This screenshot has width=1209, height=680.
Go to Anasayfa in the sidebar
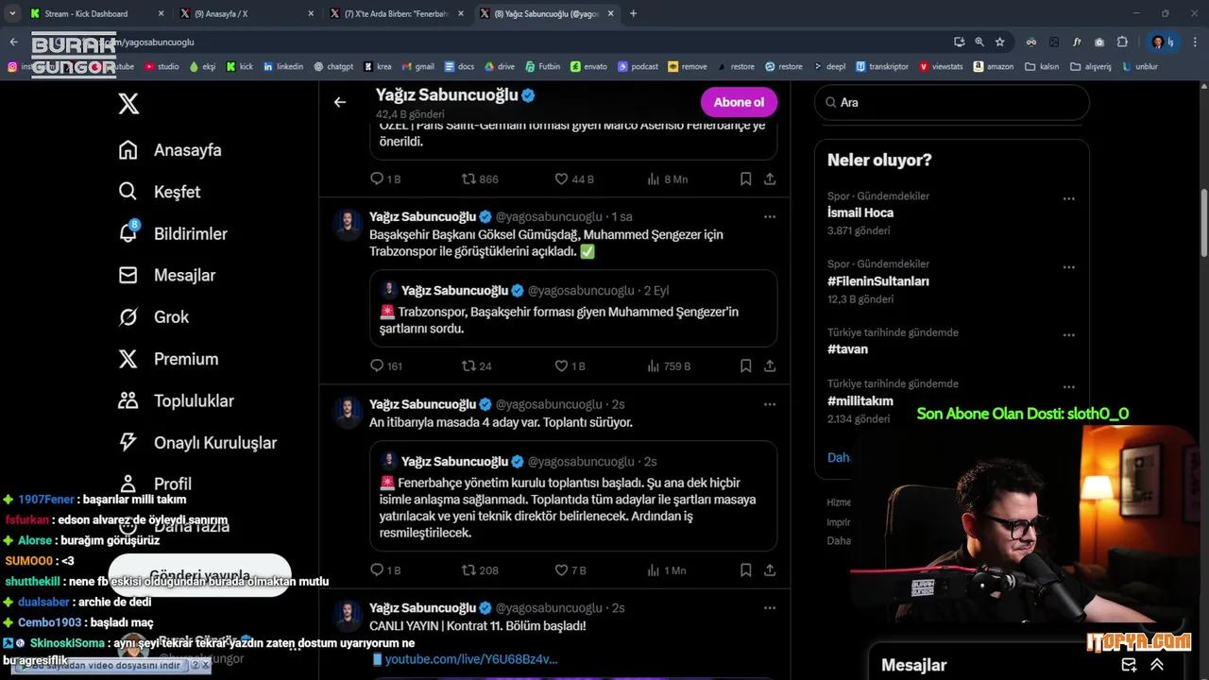[170, 150]
